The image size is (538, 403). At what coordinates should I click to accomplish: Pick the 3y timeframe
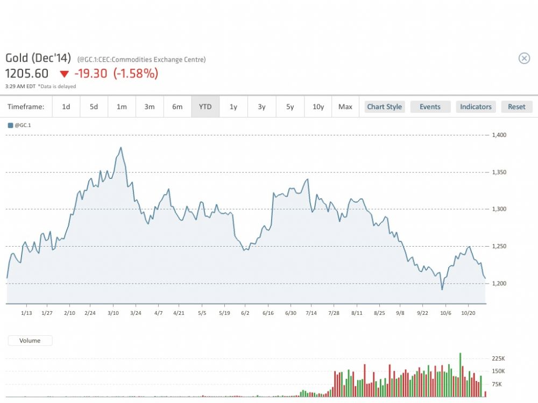261,107
